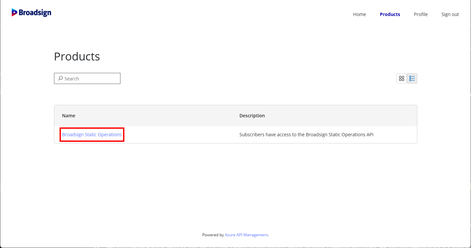
Task: Select Products in the top navigation
Action: click(390, 14)
